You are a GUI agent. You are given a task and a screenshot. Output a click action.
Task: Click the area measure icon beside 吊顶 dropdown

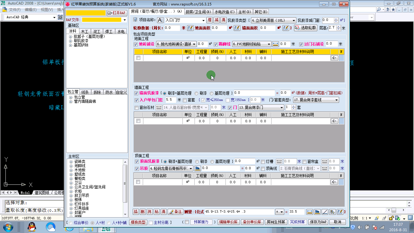pos(198,168)
